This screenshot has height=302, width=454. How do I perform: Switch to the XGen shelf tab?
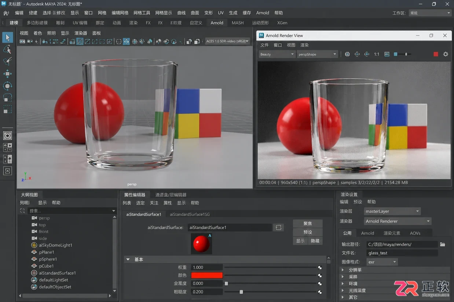(282, 23)
